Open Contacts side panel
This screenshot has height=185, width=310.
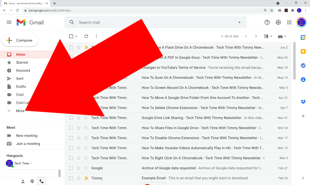tap(303, 80)
